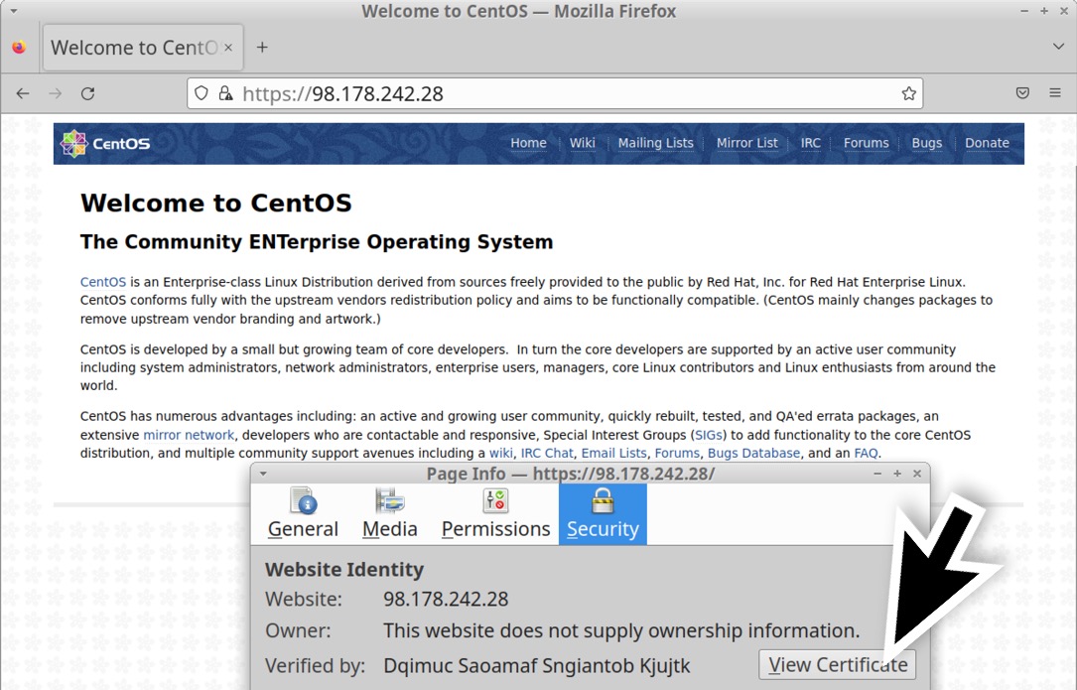Open the Page Info window menu arrow
1077x690 pixels.
[x=263, y=474]
